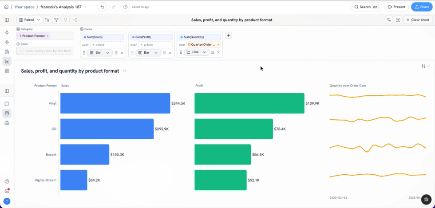
Task: Add a new pane with the plus button
Action: 228,35
